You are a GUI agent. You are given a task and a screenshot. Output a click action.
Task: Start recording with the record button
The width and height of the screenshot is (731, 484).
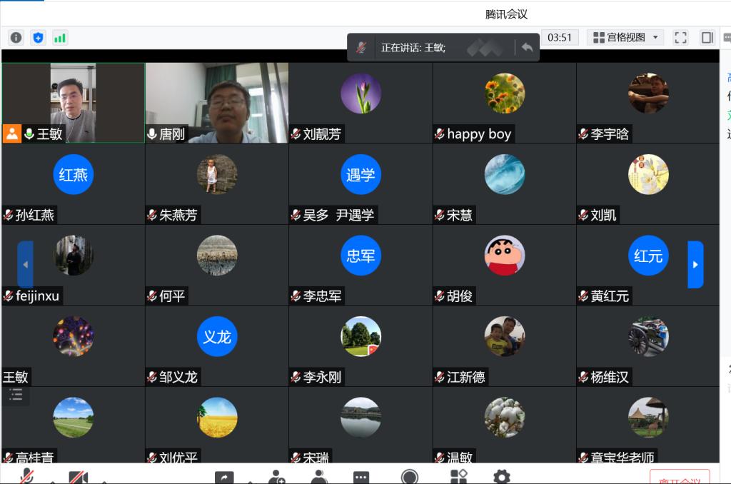(410, 477)
